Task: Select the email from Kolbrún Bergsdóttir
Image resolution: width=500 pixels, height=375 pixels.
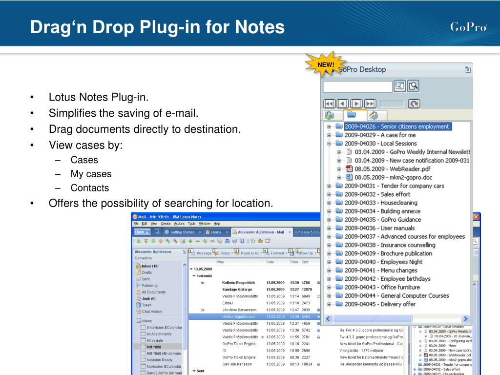Action: (x=255, y=283)
